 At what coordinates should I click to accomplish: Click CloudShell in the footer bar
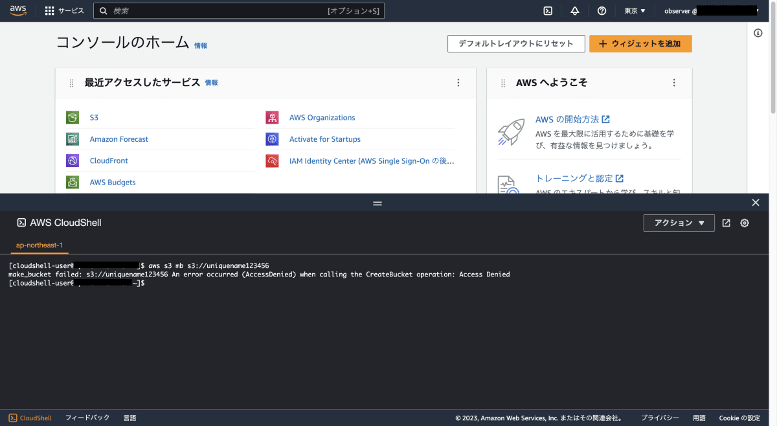[x=30, y=418]
